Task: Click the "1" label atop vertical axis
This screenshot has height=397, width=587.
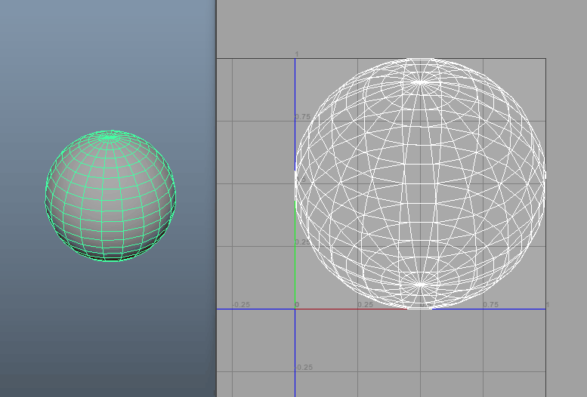Action: (x=296, y=54)
